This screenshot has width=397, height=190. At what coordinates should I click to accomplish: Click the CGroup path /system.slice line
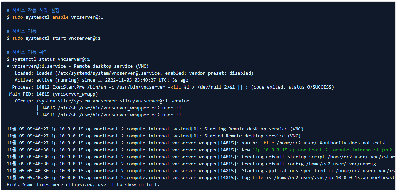pos(113,101)
